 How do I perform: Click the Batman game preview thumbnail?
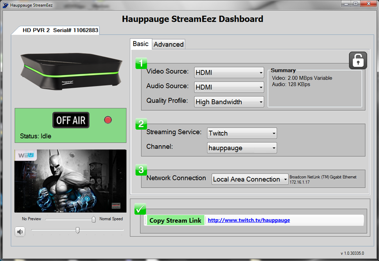[x=70, y=181]
